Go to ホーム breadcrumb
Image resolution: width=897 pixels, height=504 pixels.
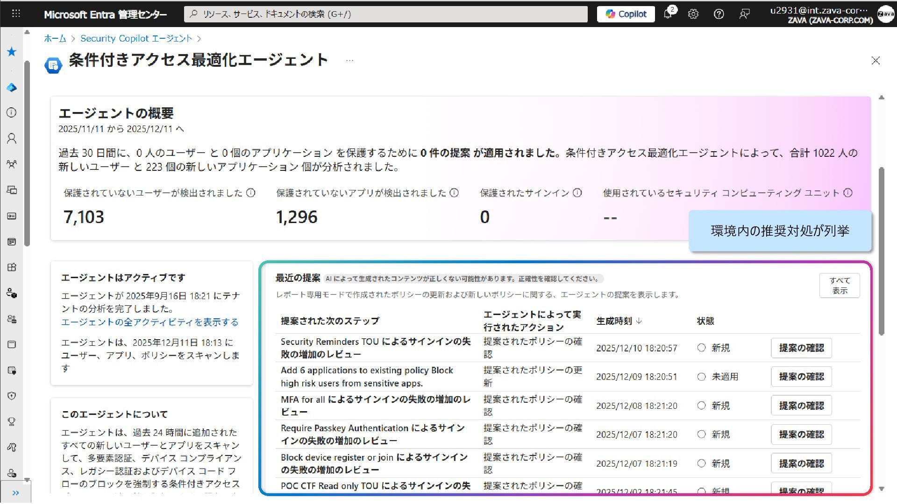point(55,39)
